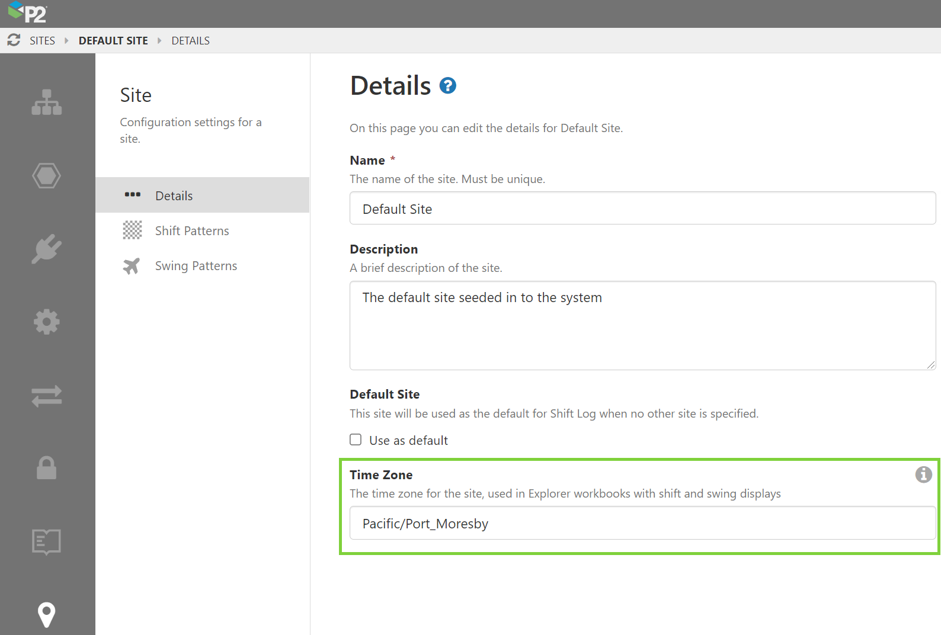Image resolution: width=941 pixels, height=635 pixels.
Task: Open the map pin location icon in sidebar
Action: (x=47, y=615)
